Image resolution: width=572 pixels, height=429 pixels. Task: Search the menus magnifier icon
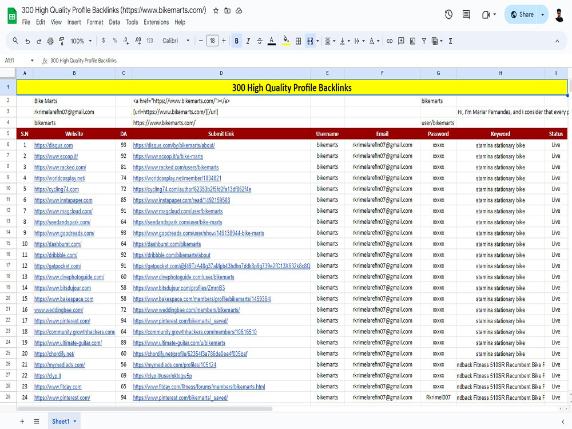tap(15, 41)
